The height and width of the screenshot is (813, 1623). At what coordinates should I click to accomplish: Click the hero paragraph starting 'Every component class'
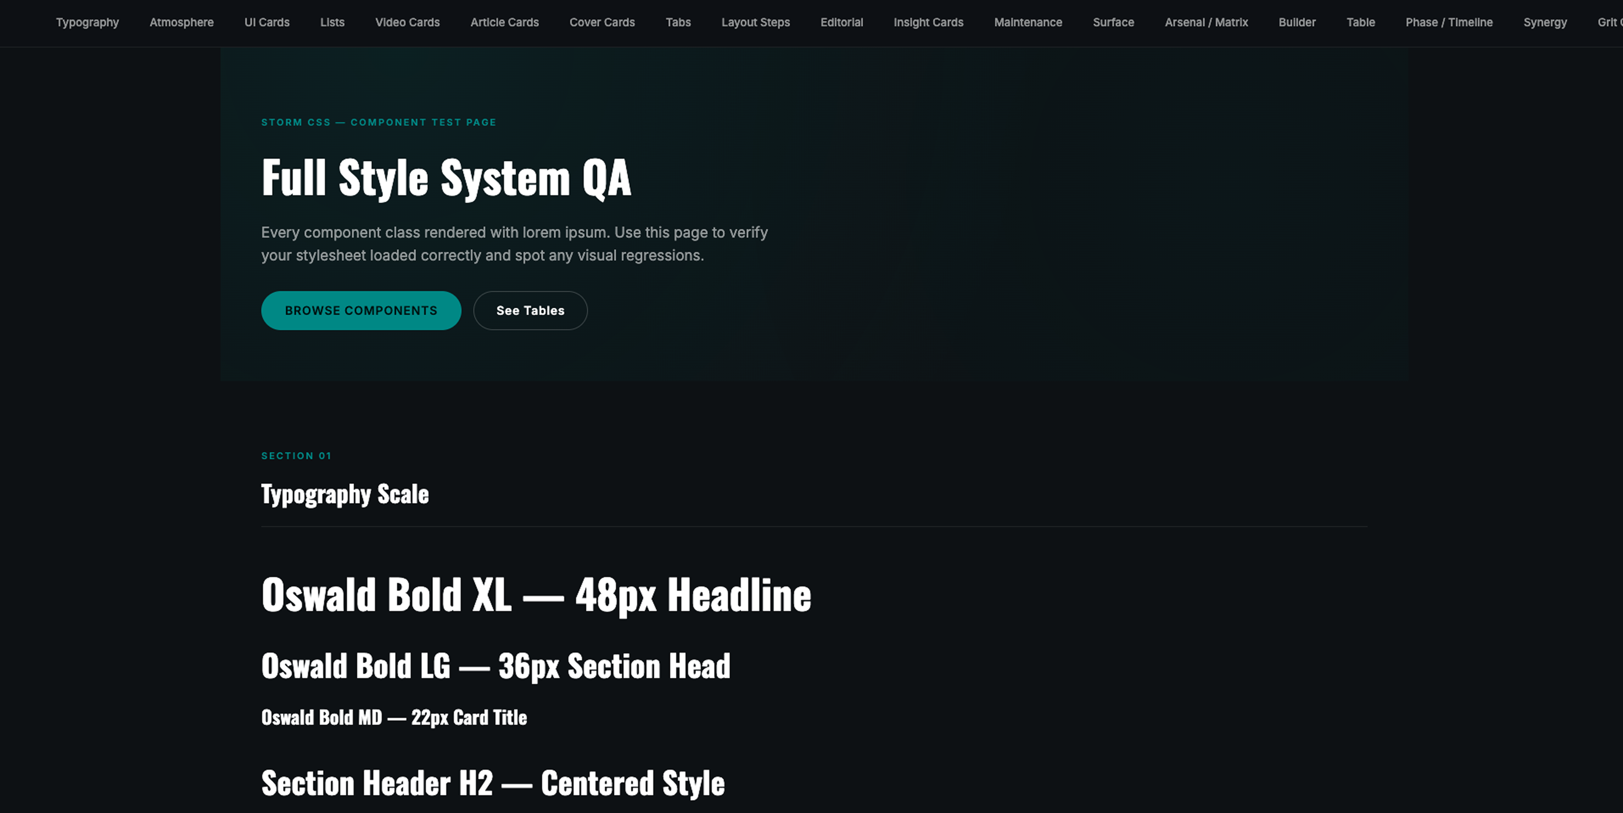click(x=515, y=244)
